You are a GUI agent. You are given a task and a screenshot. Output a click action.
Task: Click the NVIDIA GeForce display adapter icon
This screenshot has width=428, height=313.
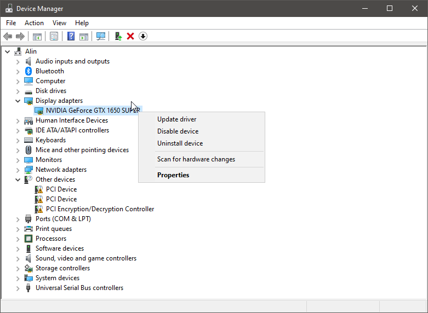pyautogui.click(x=39, y=111)
